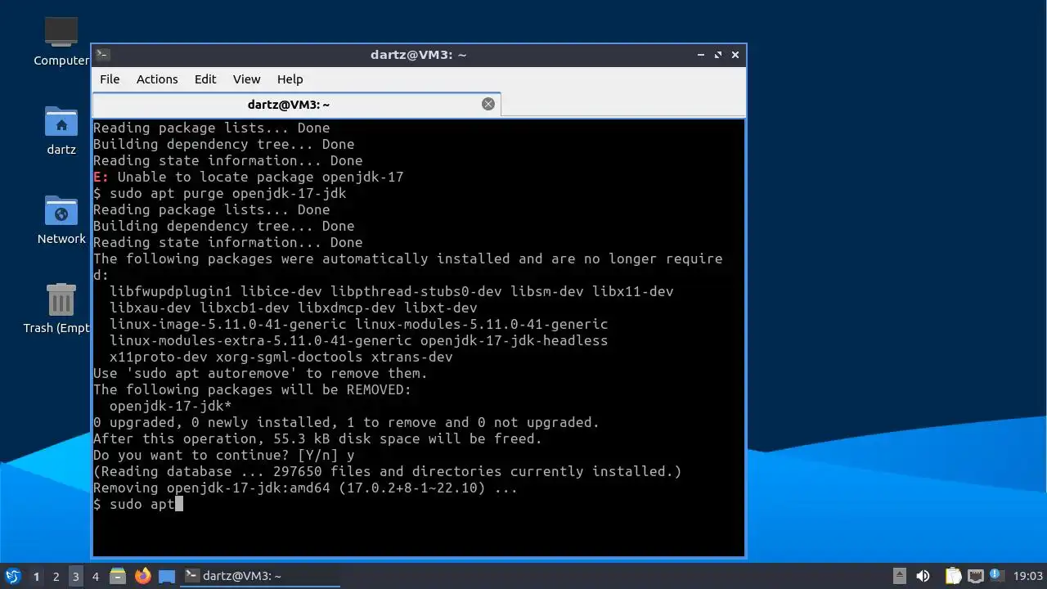Open the View menu
The height and width of the screenshot is (589, 1047).
[246, 79]
